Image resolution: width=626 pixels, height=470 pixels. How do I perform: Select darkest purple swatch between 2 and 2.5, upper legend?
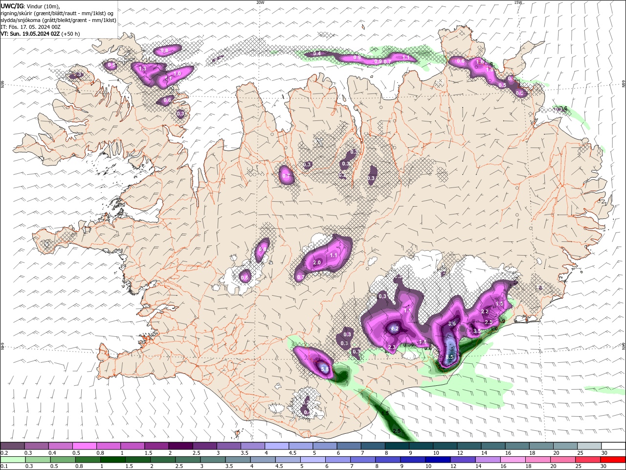click(x=180, y=446)
